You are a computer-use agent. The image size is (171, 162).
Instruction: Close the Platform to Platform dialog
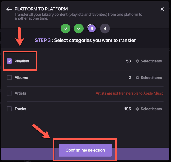pos(162,9)
